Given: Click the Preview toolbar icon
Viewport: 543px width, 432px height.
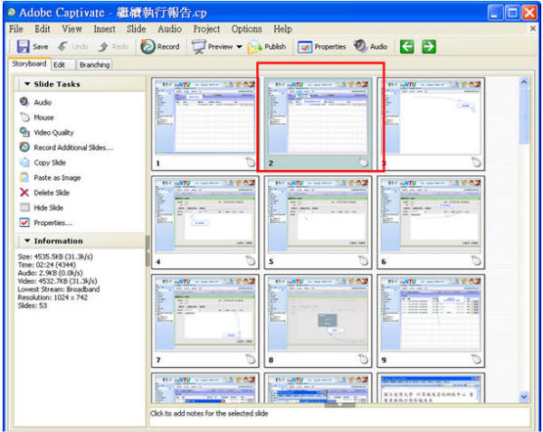Looking at the screenshot, I should (x=199, y=47).
